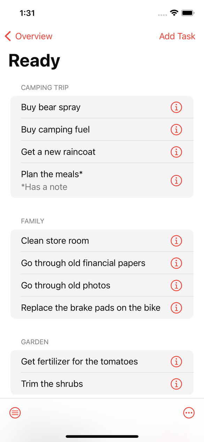
Task: Open info for Go through old photos
Action: 176,285
